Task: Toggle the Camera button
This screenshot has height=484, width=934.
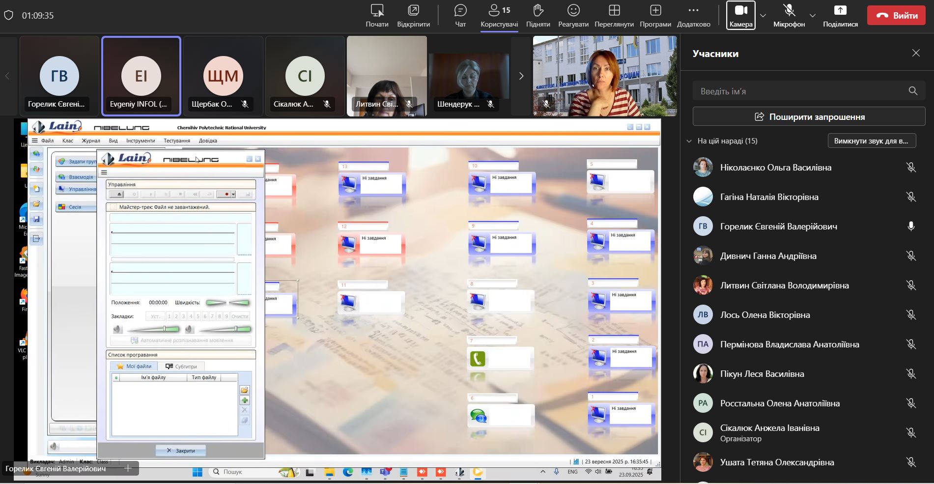Action: click(740, 15)
